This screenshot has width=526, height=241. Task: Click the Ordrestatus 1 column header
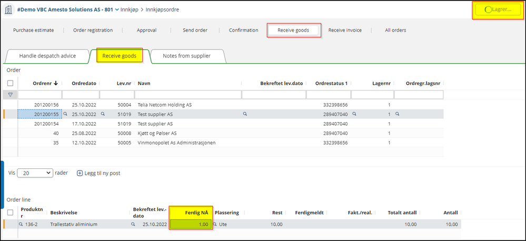click(331, 84)
